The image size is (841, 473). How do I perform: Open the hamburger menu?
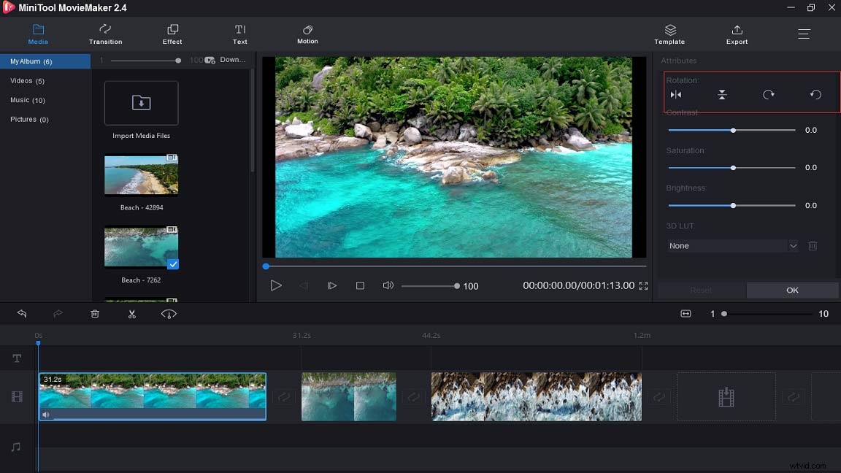point(804,34)
